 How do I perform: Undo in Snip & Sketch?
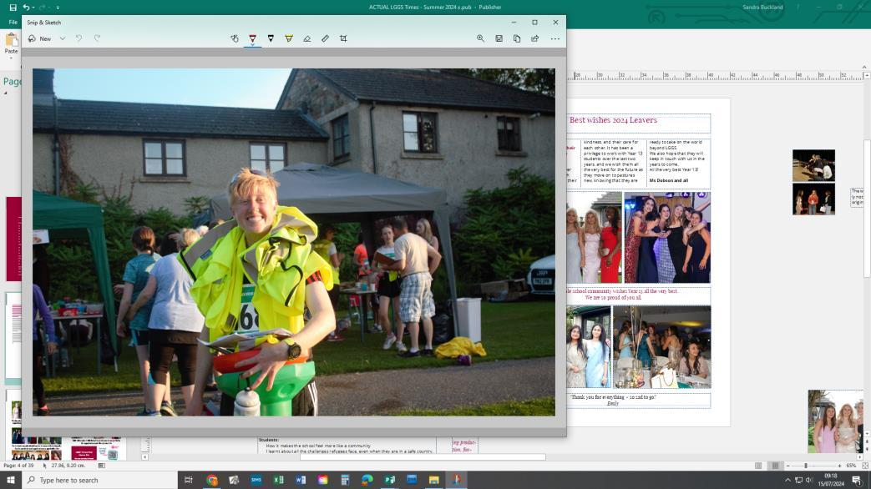78,38
